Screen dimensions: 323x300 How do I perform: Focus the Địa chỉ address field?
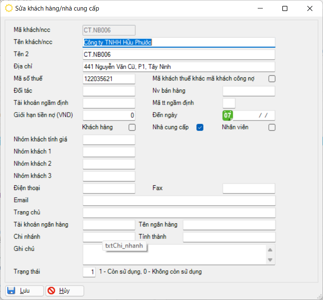[x=179, y=67]
